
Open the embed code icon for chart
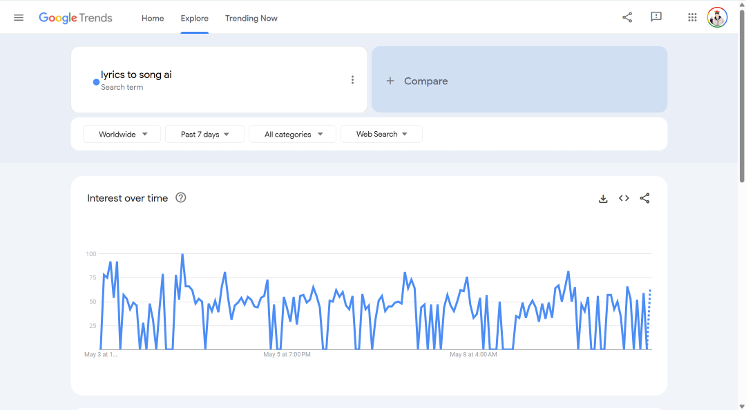pyautogui.click(x=624, y=198)
